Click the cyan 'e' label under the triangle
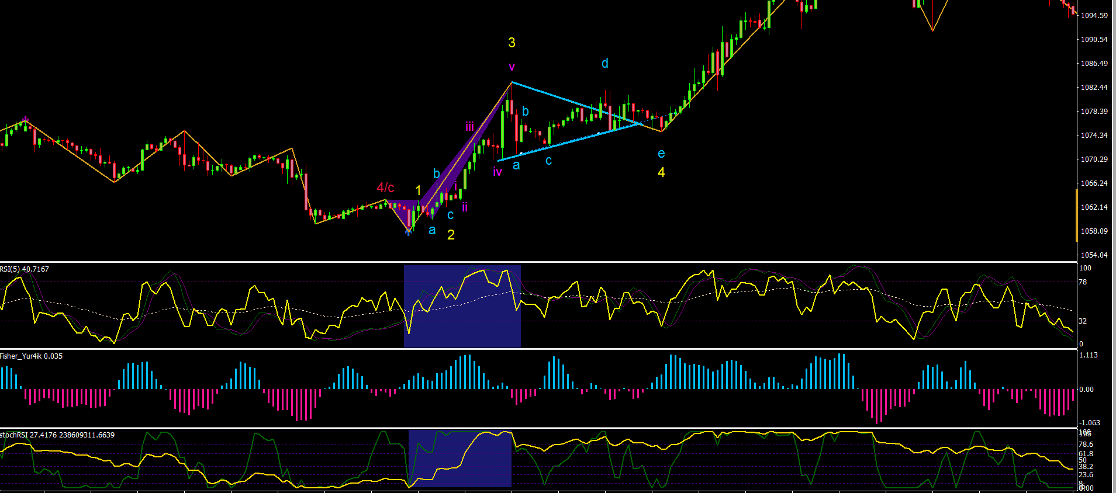Viewport: 1116px width, 493px height. coord(661,154)
